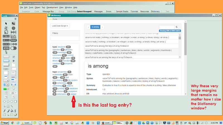Select the Run (browse) arrow tool
The width and height of the screenshot is (223, 125).
pos(6,24)
